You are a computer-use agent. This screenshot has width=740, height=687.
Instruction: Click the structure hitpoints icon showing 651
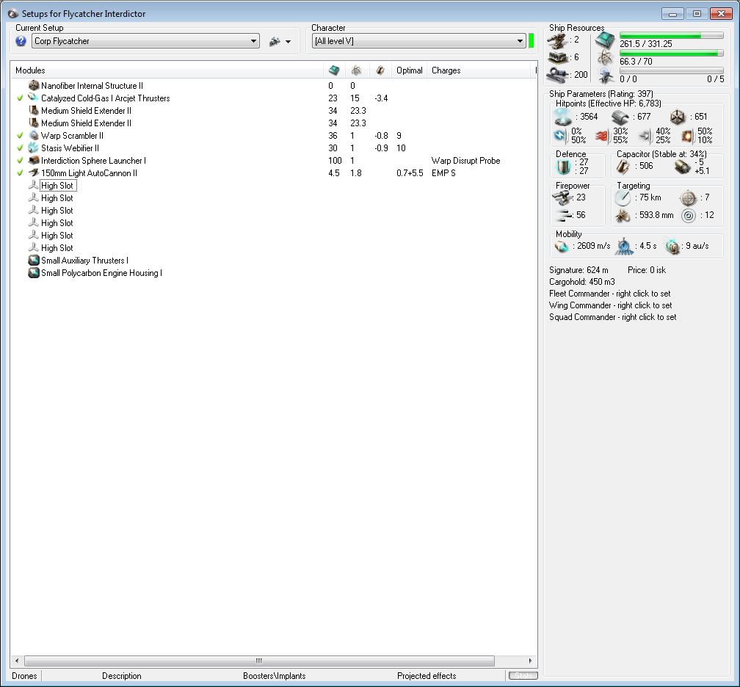[x=678, y=117]
